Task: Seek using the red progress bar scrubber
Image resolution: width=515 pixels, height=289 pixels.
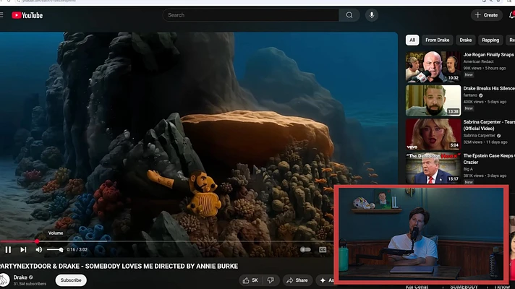Action: tap(37, 241)
